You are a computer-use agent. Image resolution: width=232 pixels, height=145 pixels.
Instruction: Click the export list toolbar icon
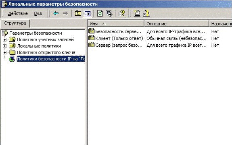109,13
